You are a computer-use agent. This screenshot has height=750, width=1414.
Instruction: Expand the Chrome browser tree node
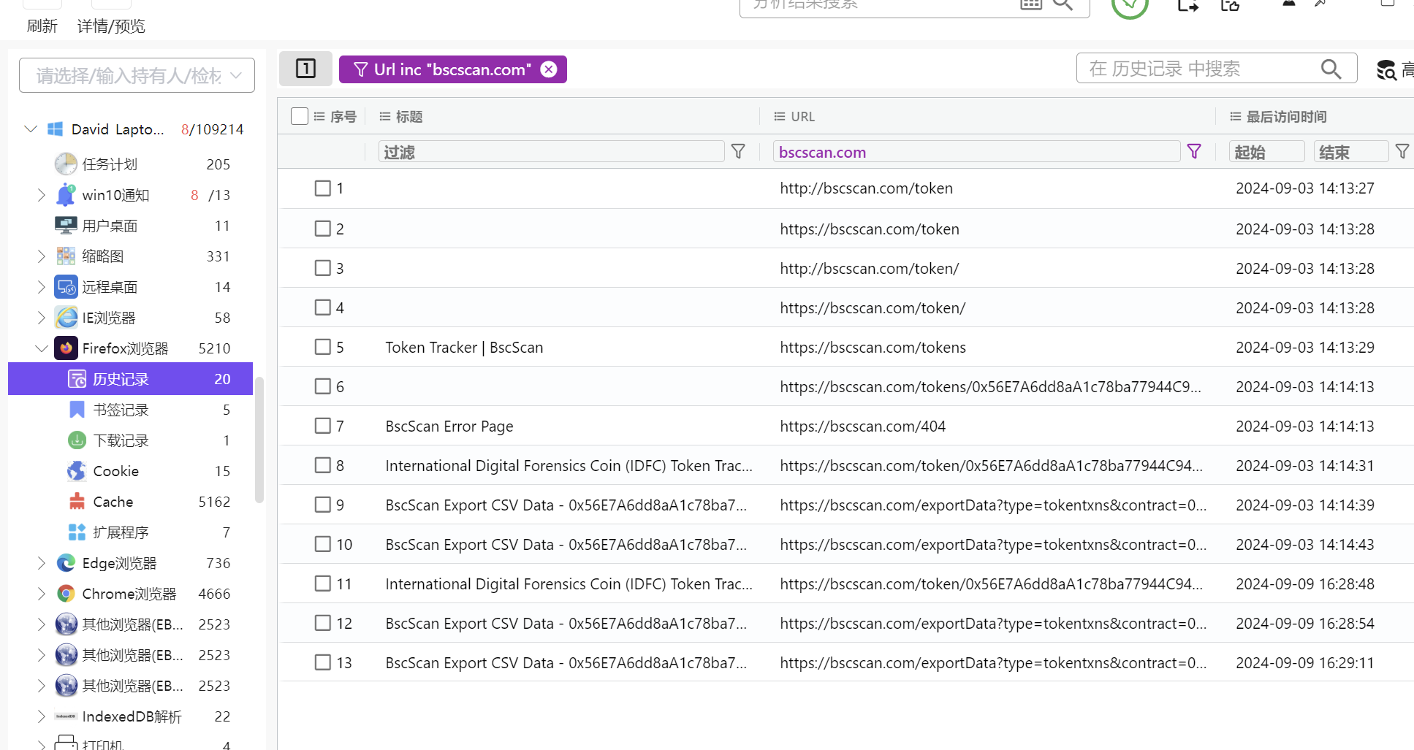pos(42,594)
